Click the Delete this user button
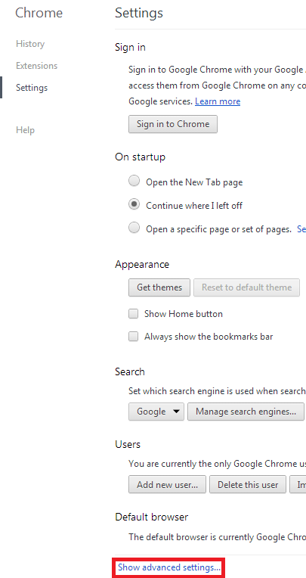Screen dimensions: 306x578 pos(248,484)
